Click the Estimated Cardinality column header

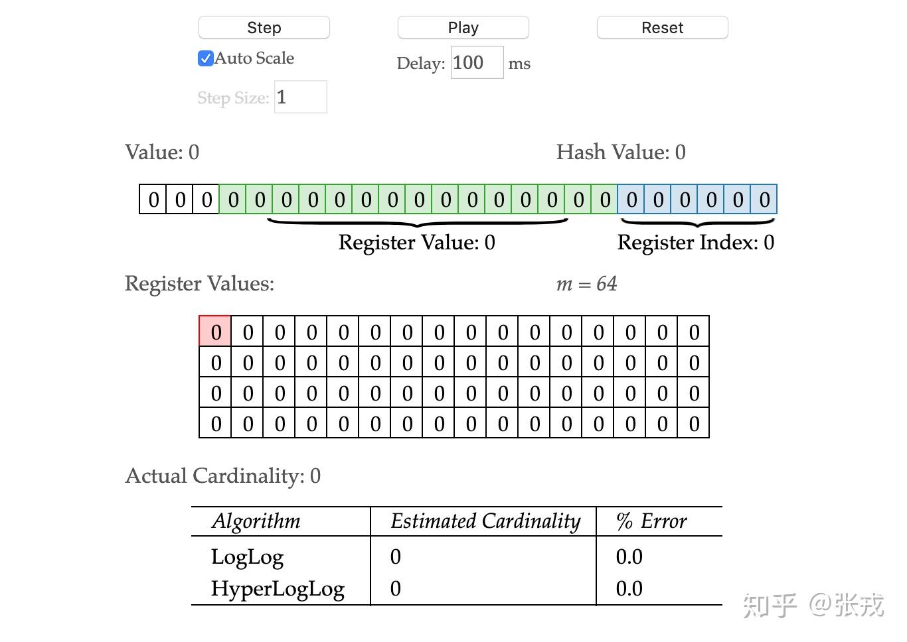point(485,521)
